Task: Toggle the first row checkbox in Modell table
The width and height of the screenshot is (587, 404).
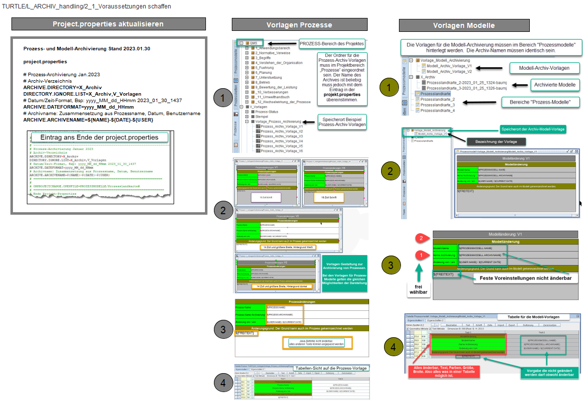Action: tap(428, 337)
